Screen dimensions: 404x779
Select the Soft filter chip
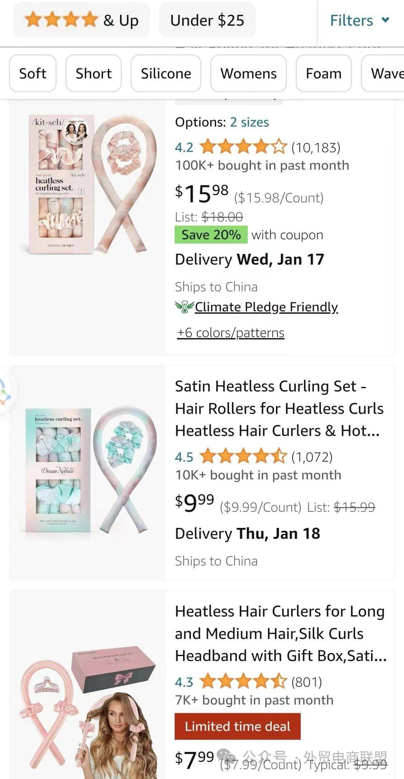(x=33, y=73)
